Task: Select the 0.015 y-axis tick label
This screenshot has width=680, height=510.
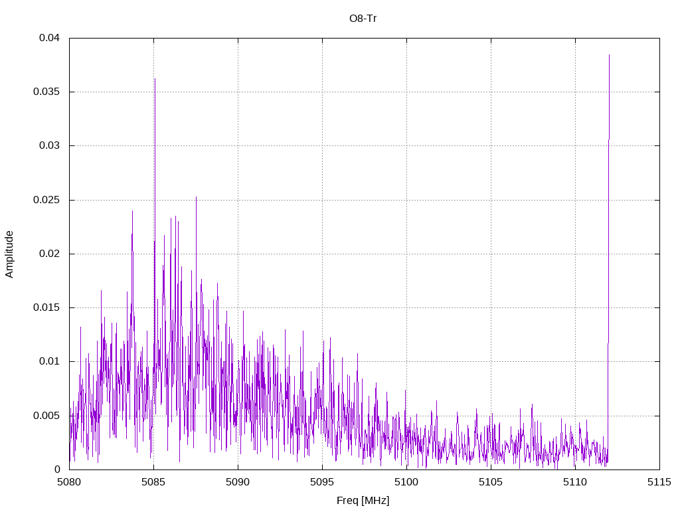Action: click(x=46, y=307)
